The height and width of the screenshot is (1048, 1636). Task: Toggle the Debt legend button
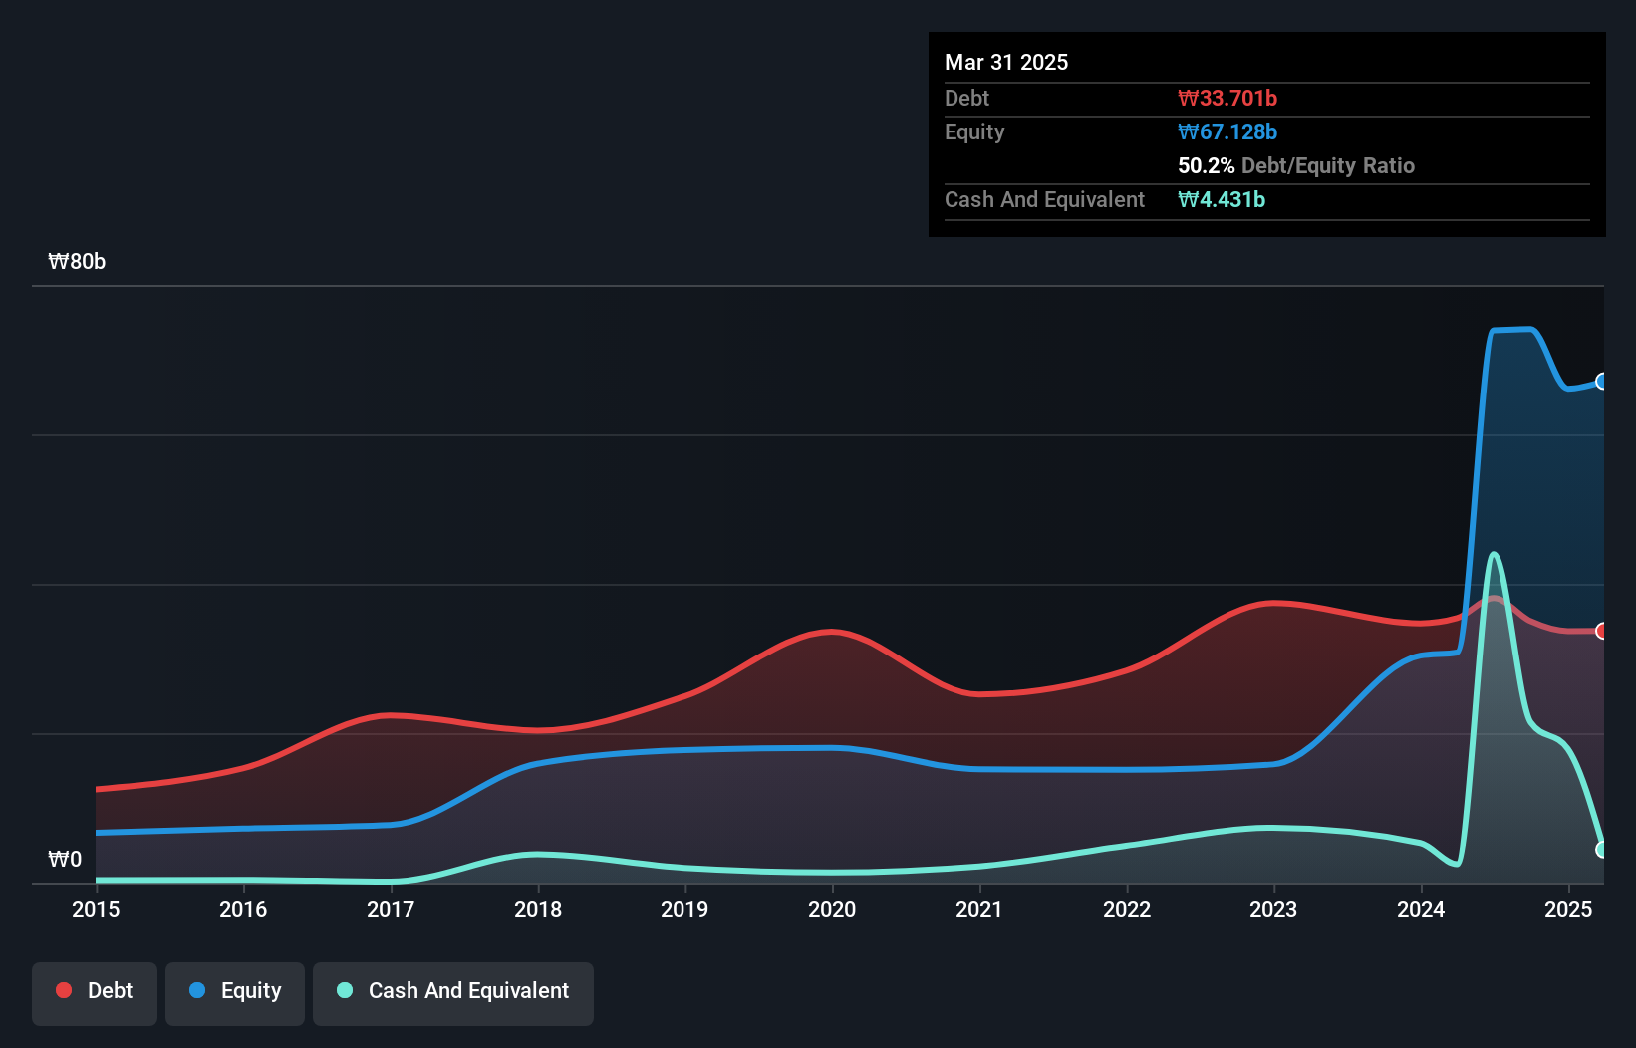click(95, 993)
